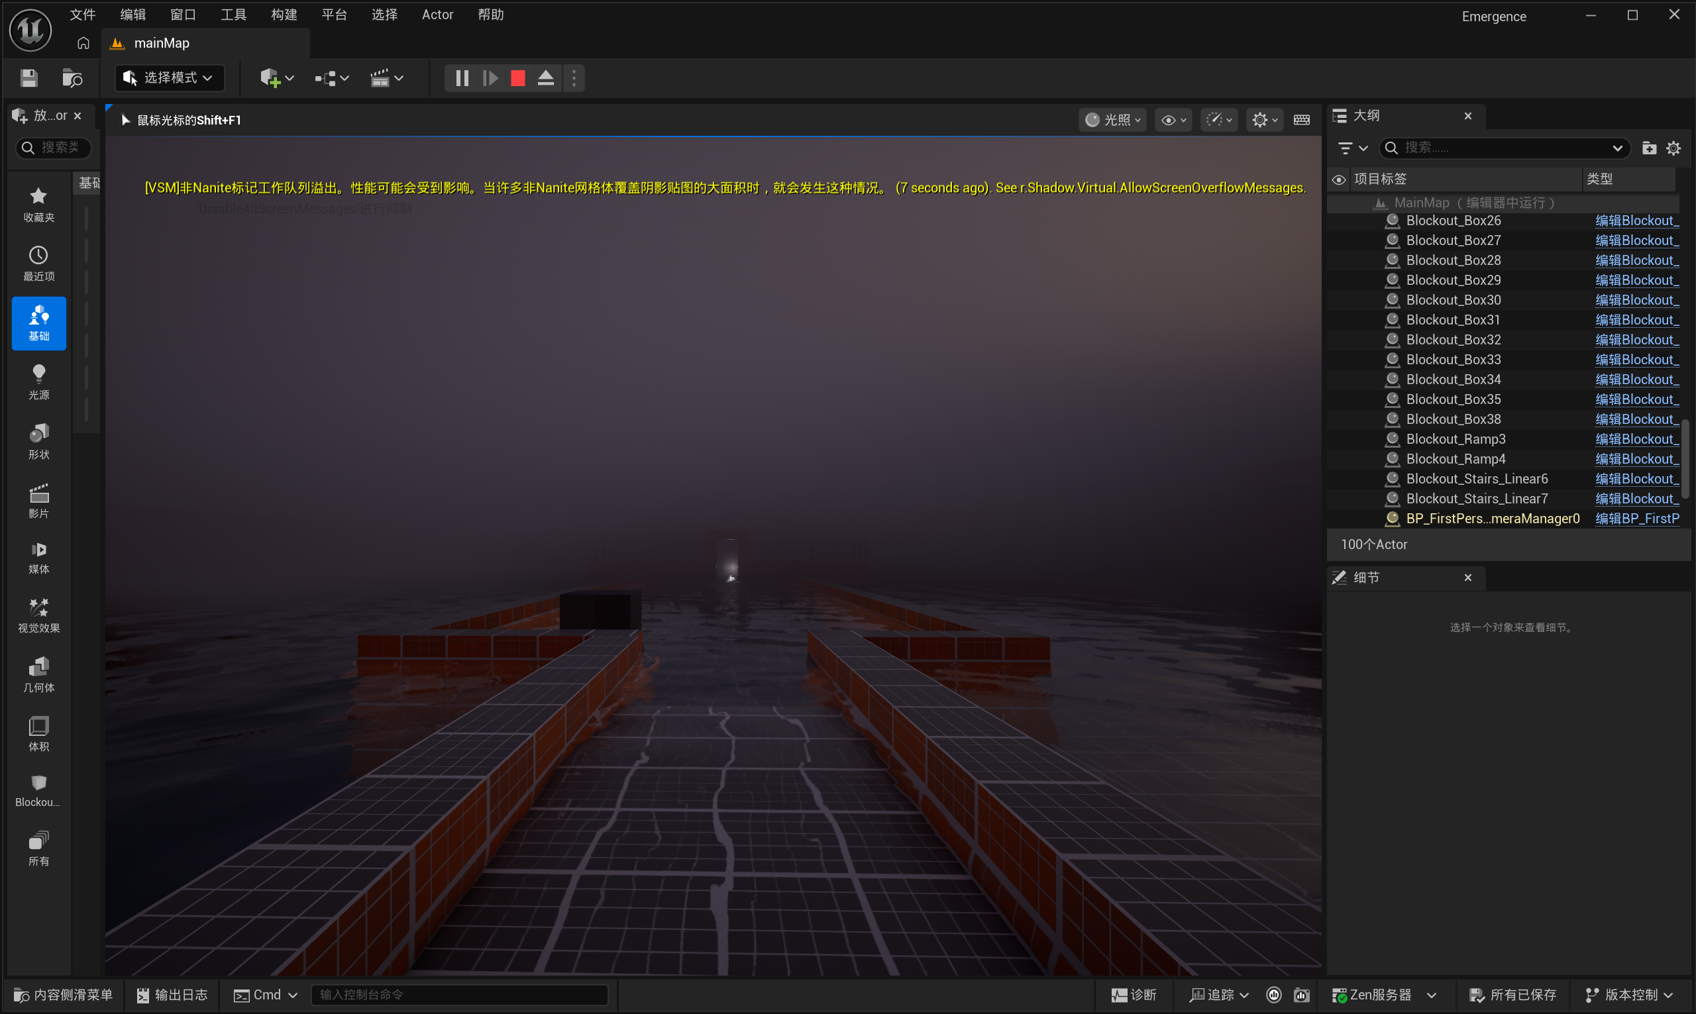
Task: Select the 视觉效果 visual effects category
Action: 39,616
